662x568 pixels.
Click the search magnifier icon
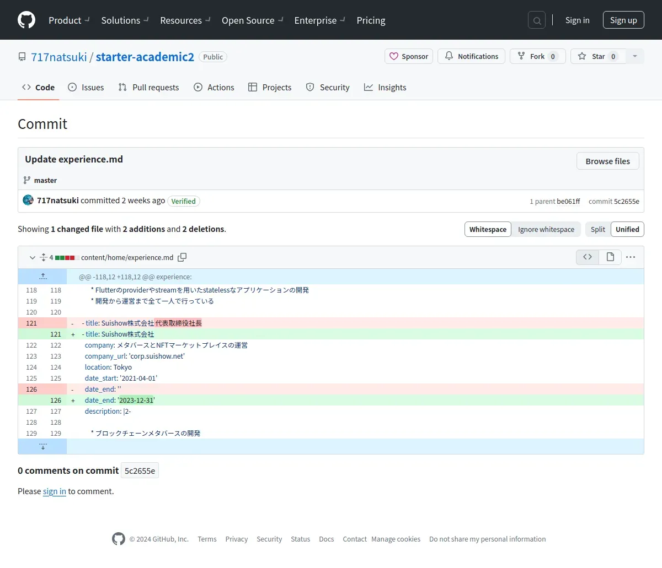[536, 20]
